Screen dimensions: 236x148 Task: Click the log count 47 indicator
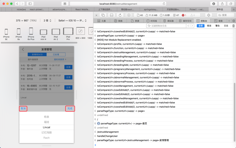tap(176, 15)
